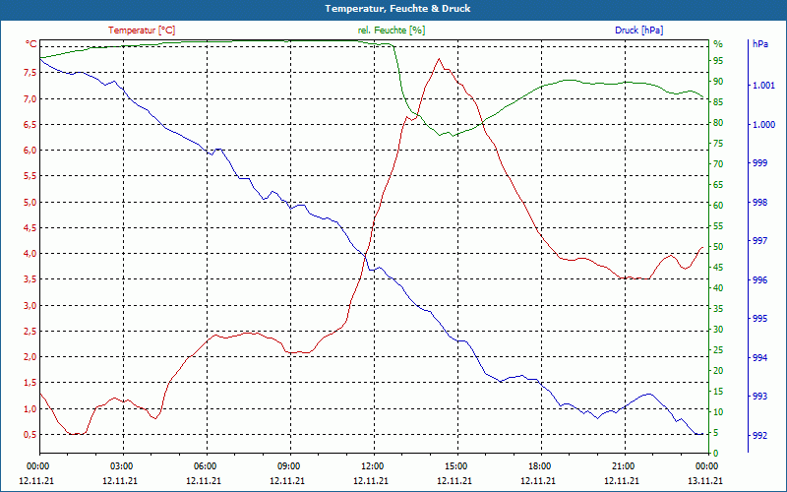Viewport: 787px width, 492px height.
Task: Click the red '°C' axis unit label
Action: pyautogui.click(x=31, y=44)
